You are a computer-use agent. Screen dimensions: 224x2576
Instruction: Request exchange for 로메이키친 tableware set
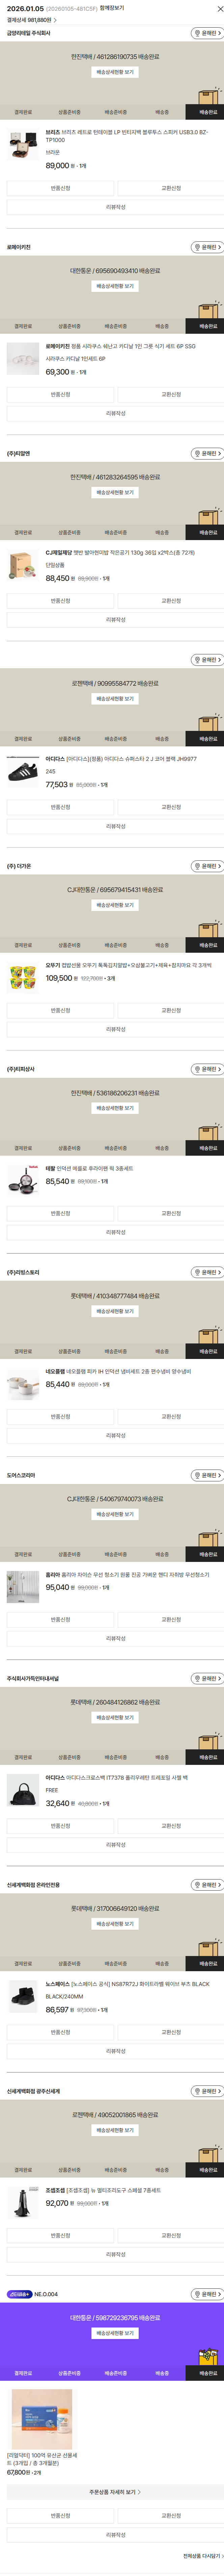coord(171,394)
